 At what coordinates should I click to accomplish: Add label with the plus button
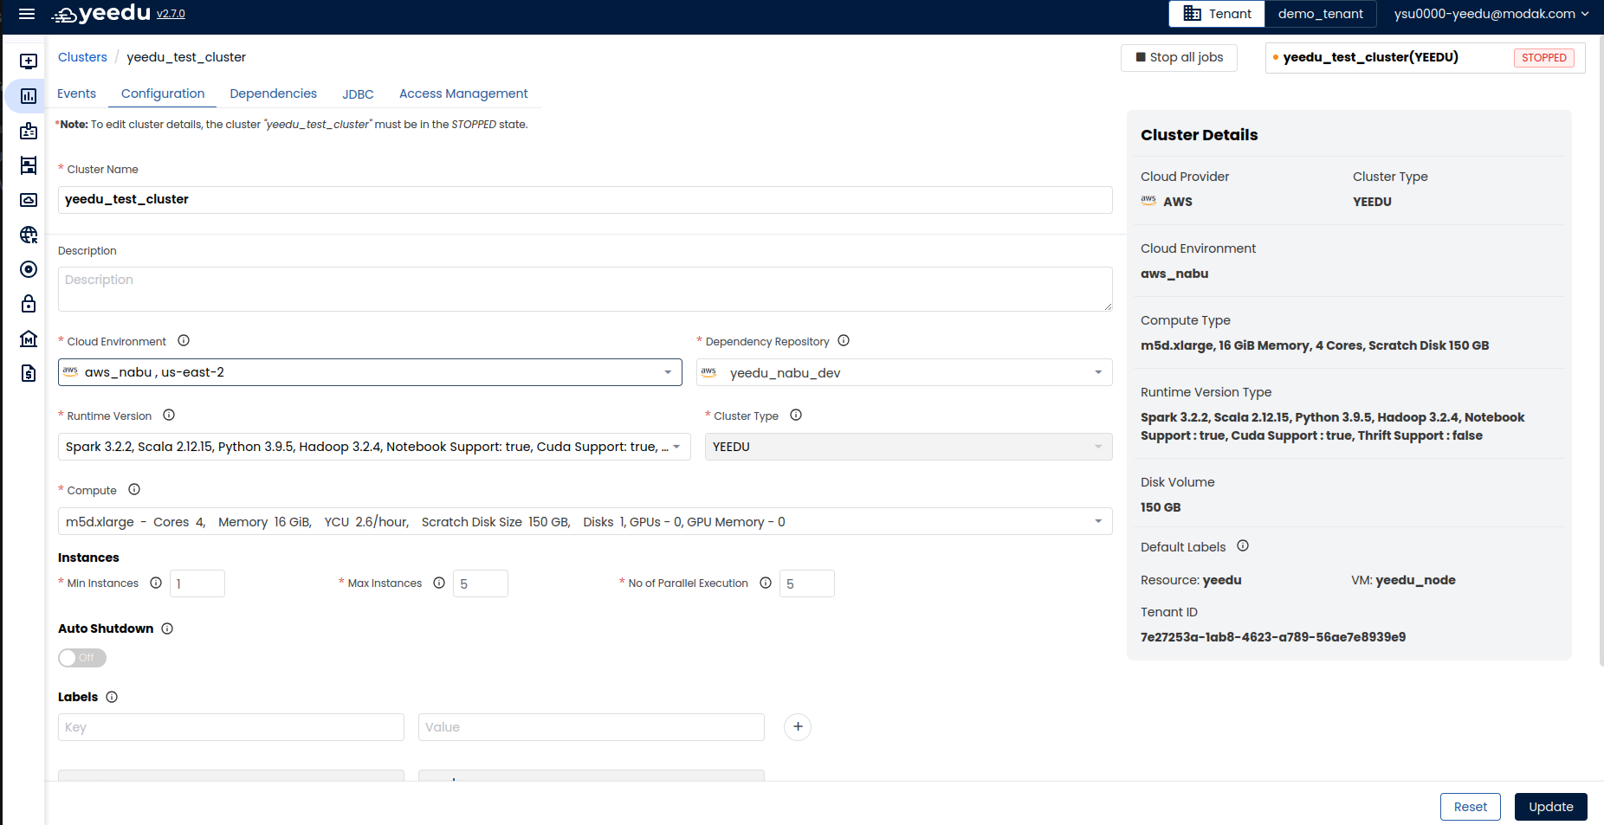tap(798, 727)
